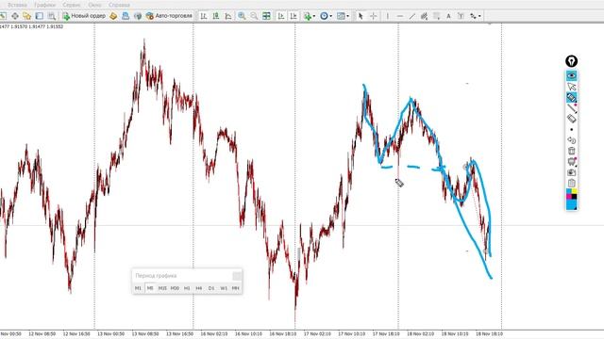The width and height of the screenshot is (604, 339).
Task: Select the equidistant channel tool
Action: (x=425, y=16)
